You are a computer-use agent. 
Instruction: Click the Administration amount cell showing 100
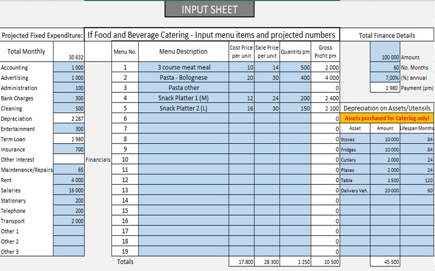pyautogui.click(x=69, y=88)
